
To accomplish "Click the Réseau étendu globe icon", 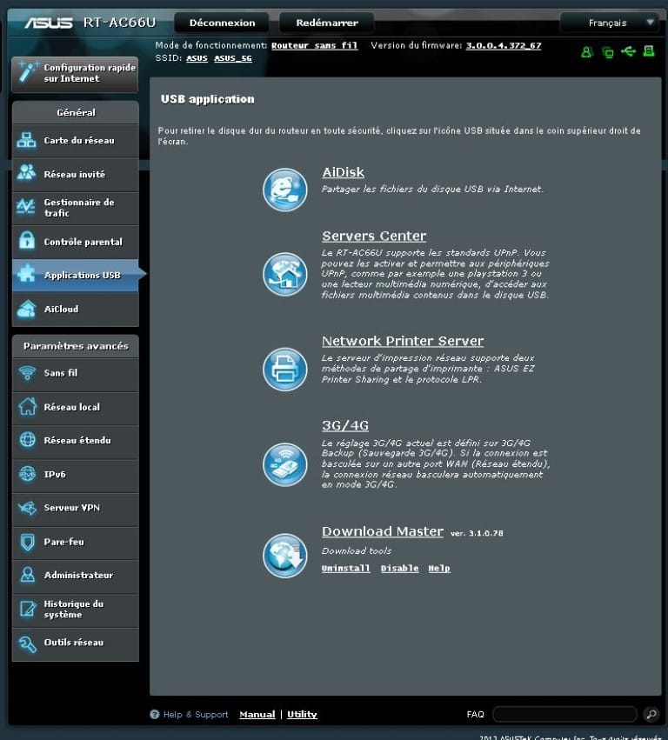I will (x=27, y=440).
